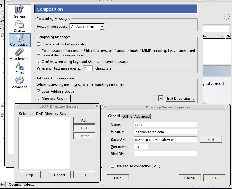232x189 pixels.
Task: Select the Advanced gear icon
Action: [20, 81]
